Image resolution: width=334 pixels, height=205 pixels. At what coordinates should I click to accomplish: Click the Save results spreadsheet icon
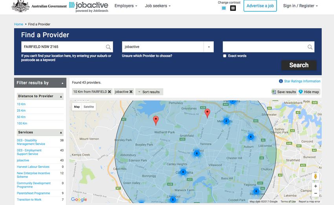(x=274, y=92)
